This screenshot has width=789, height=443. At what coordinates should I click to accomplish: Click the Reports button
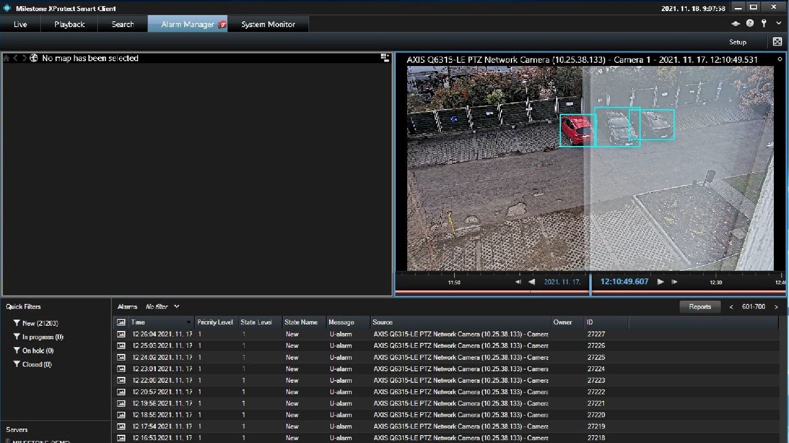[x=700, y=307]
